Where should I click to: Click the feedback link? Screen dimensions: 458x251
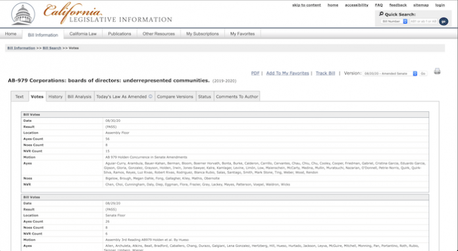pyautogui.click(x=398, y=5)
